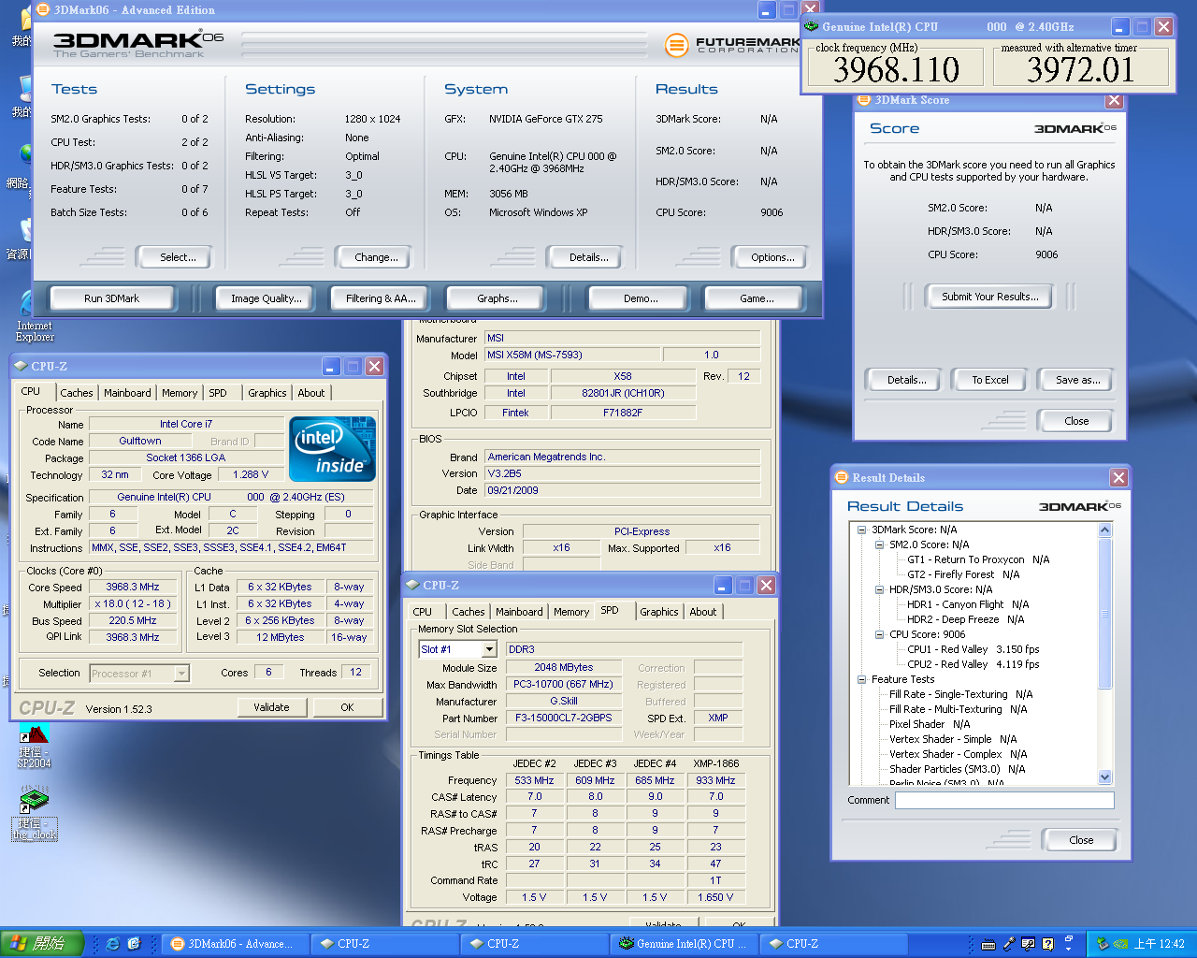Click the Result Details scroll-up arrow
Viewport: 1197px width, 958px height.
[x=1104, y=530]
